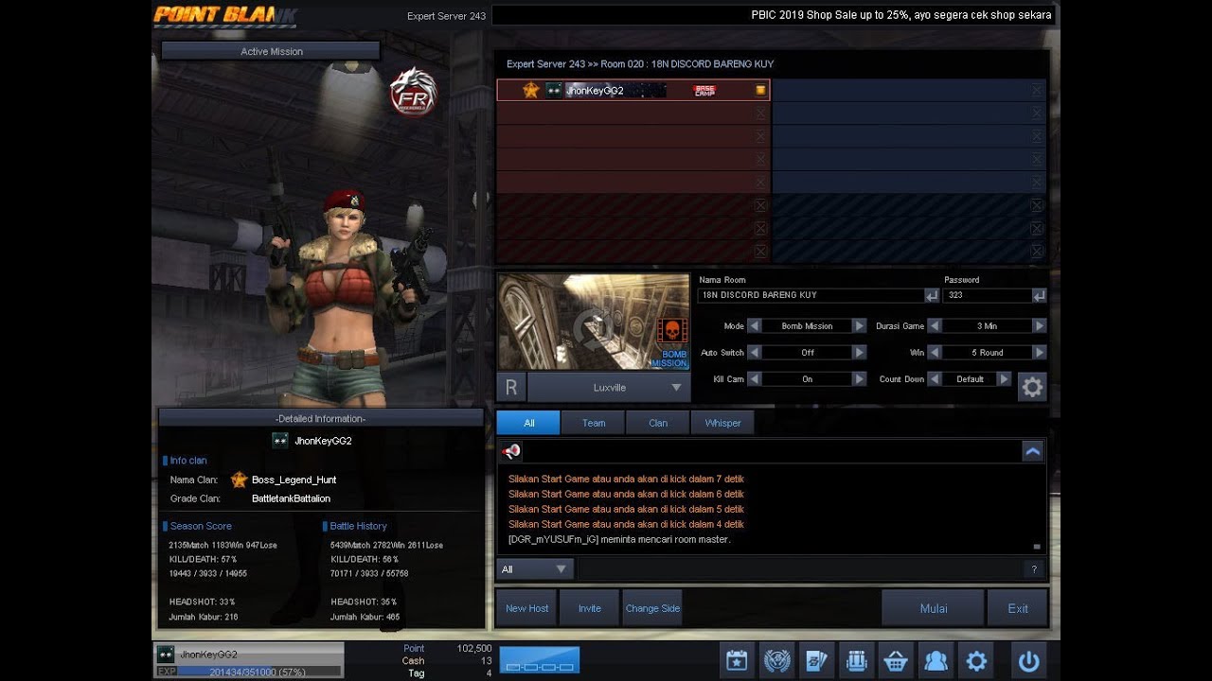Toggle fourth red team slot closed
The image size is (1212, 681).
click(760, 159)
